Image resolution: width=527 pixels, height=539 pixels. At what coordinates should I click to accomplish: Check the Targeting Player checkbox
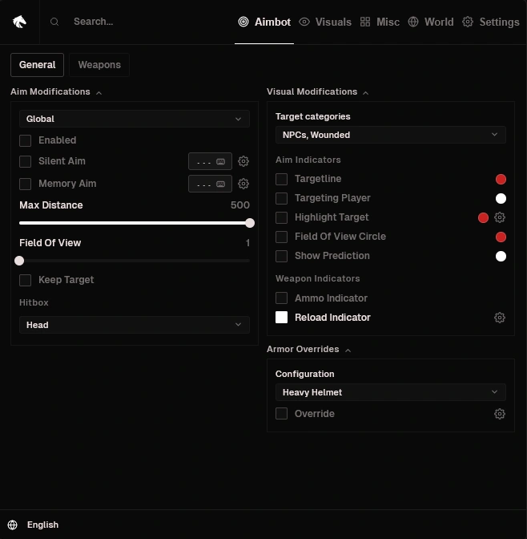point(282,198)
